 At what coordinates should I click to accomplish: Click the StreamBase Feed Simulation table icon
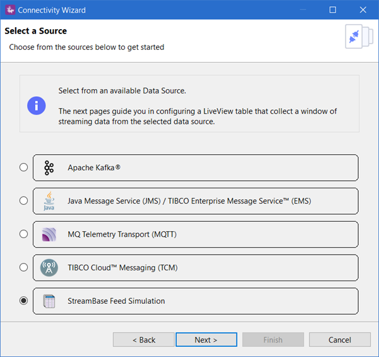point(49,301)
